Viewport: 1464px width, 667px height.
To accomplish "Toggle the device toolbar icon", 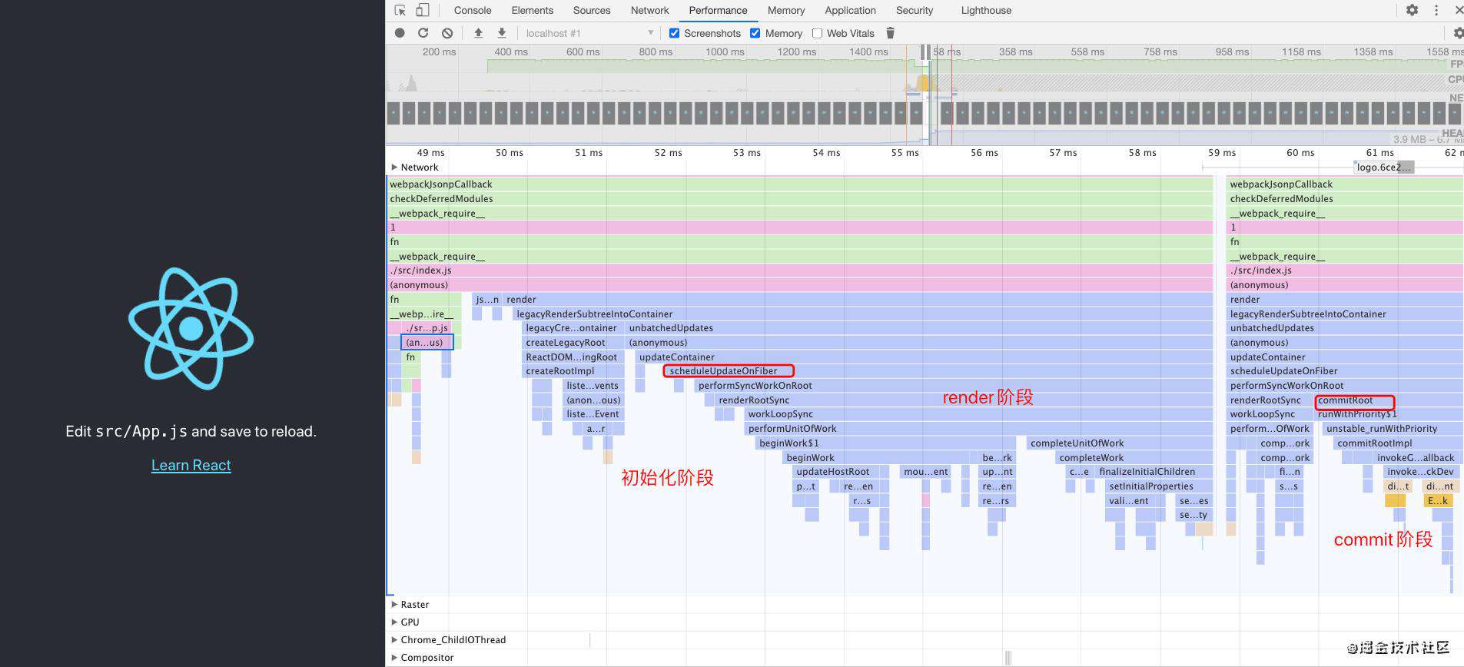I will pyautogui.click(x=423, y=10).
